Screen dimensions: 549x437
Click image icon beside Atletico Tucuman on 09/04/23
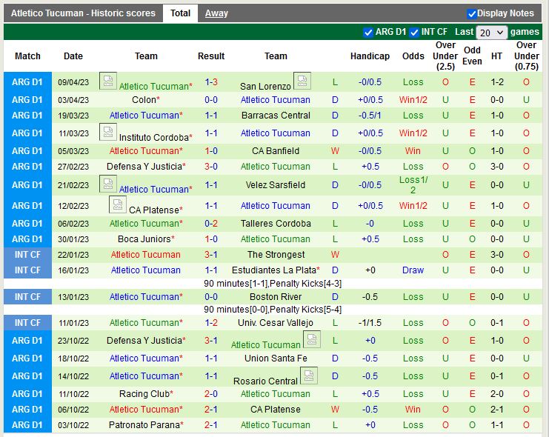[108, 81]
